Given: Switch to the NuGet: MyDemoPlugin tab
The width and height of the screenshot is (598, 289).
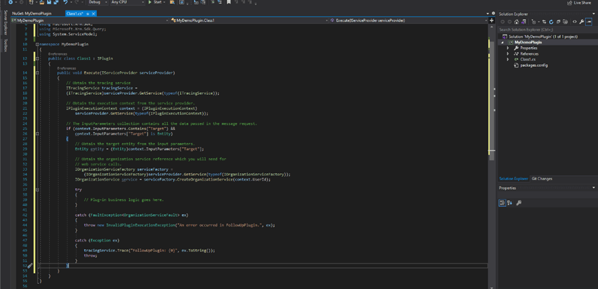Looking at the screenshot, I should [32, 13].
